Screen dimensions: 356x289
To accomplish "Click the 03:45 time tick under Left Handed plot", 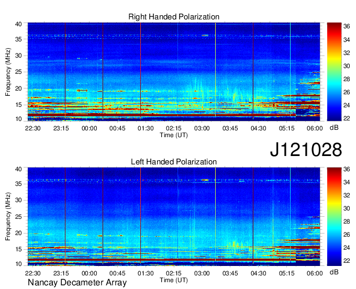I will (230, 273).
